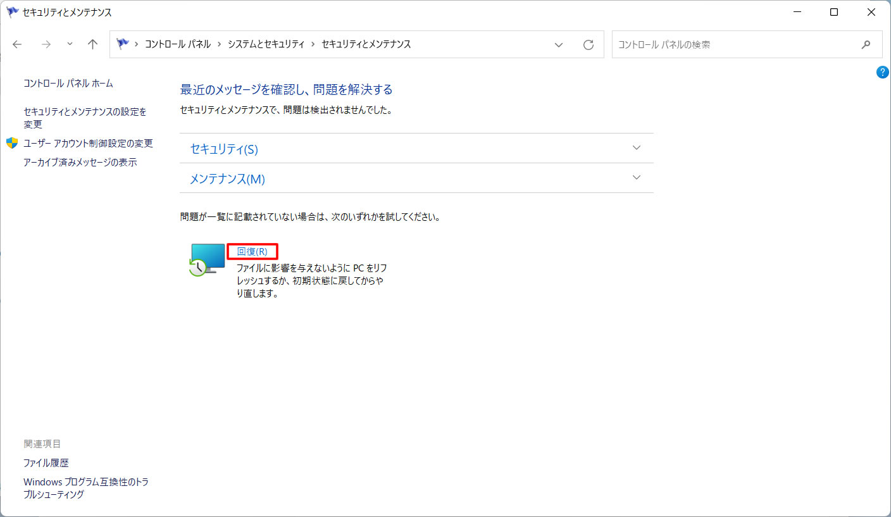Click the flag icon in address bar
Screen dimensions: 891x517
[123, 44]
